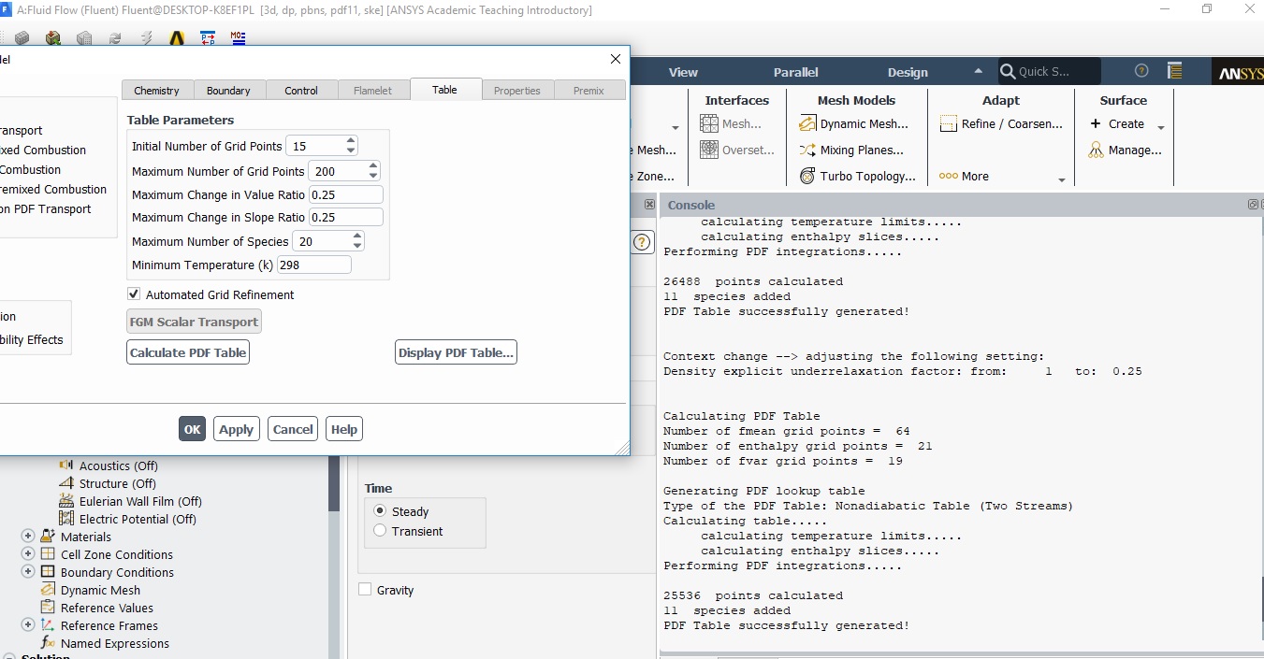Viewport: 1264px width, 659px height.
Task: Click OK in species model dialog
Action: click(x=192, y=429)
